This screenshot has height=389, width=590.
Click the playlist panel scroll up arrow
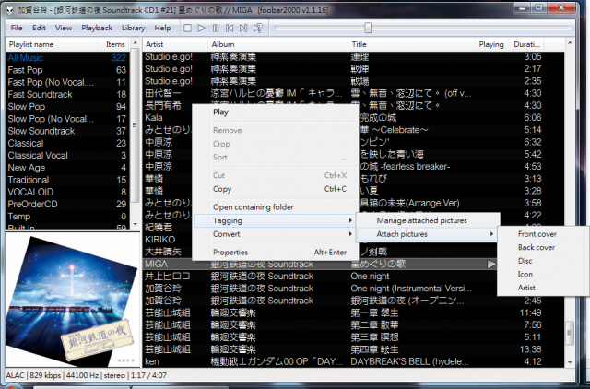[x=136, y=43]
